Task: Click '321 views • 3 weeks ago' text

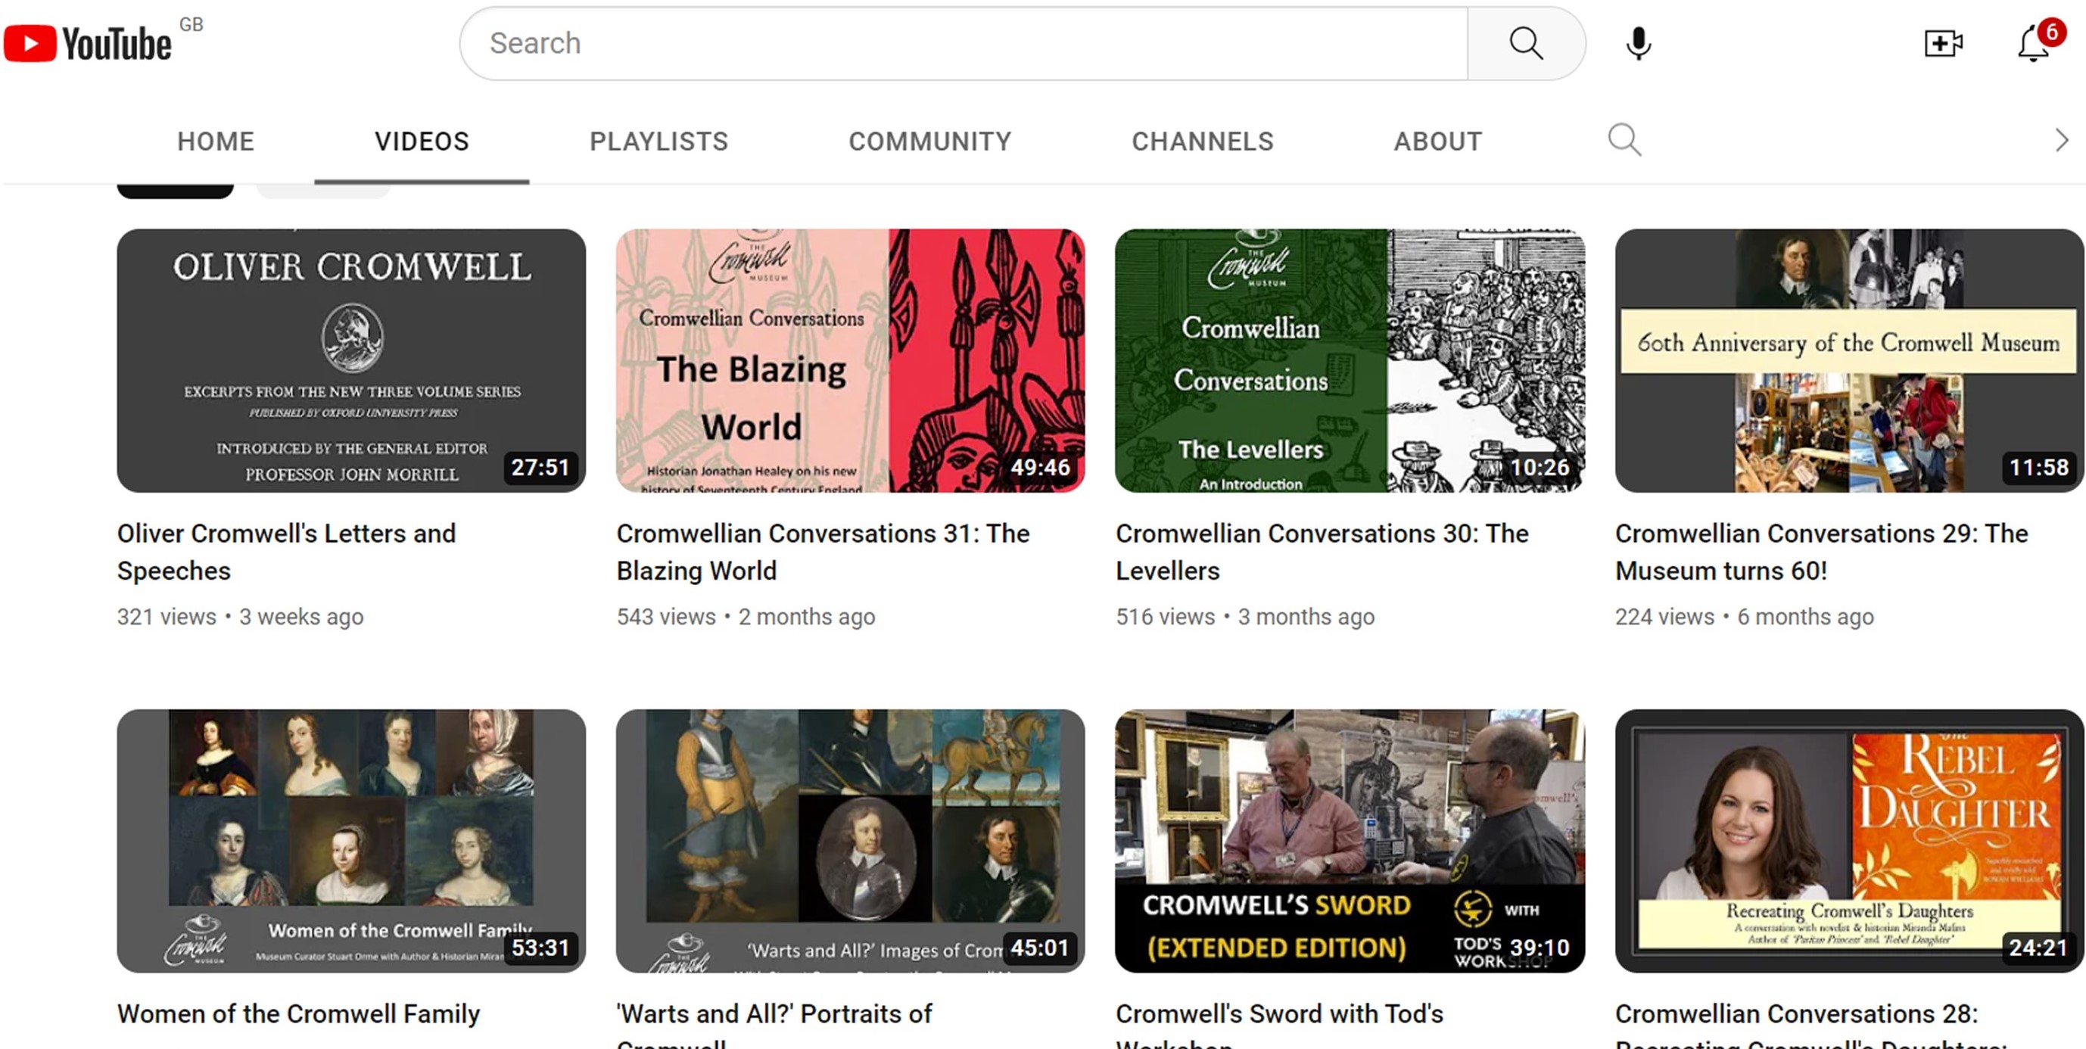Action: [241, 618]
